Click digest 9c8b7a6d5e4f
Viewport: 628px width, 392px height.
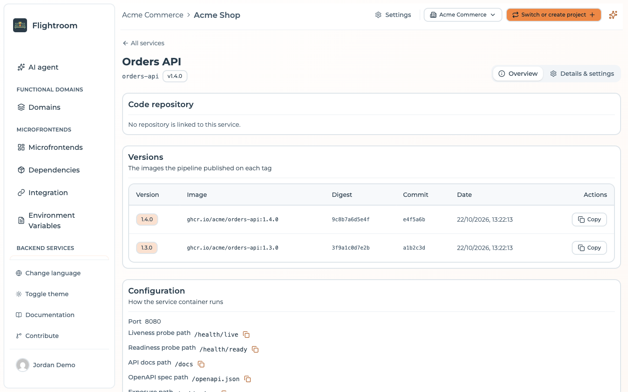click(351, 220)
